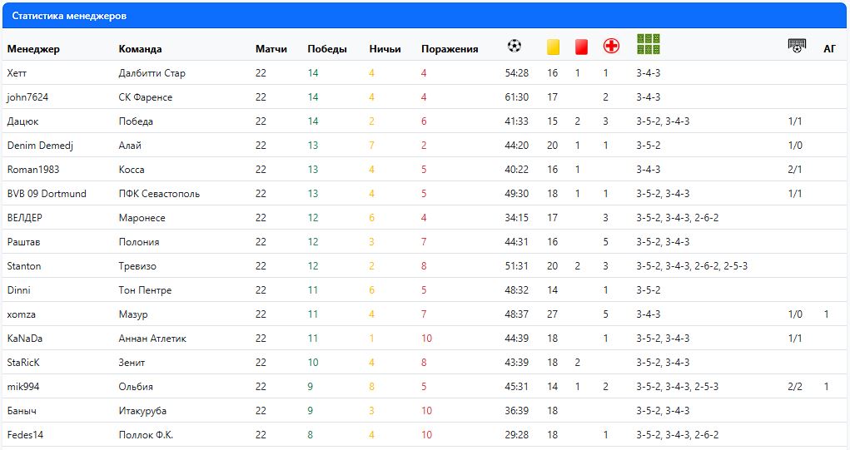The height and width of the screenshot is (450, 850).
Task: Sort by the Команда column header
Action: (140, 49)
